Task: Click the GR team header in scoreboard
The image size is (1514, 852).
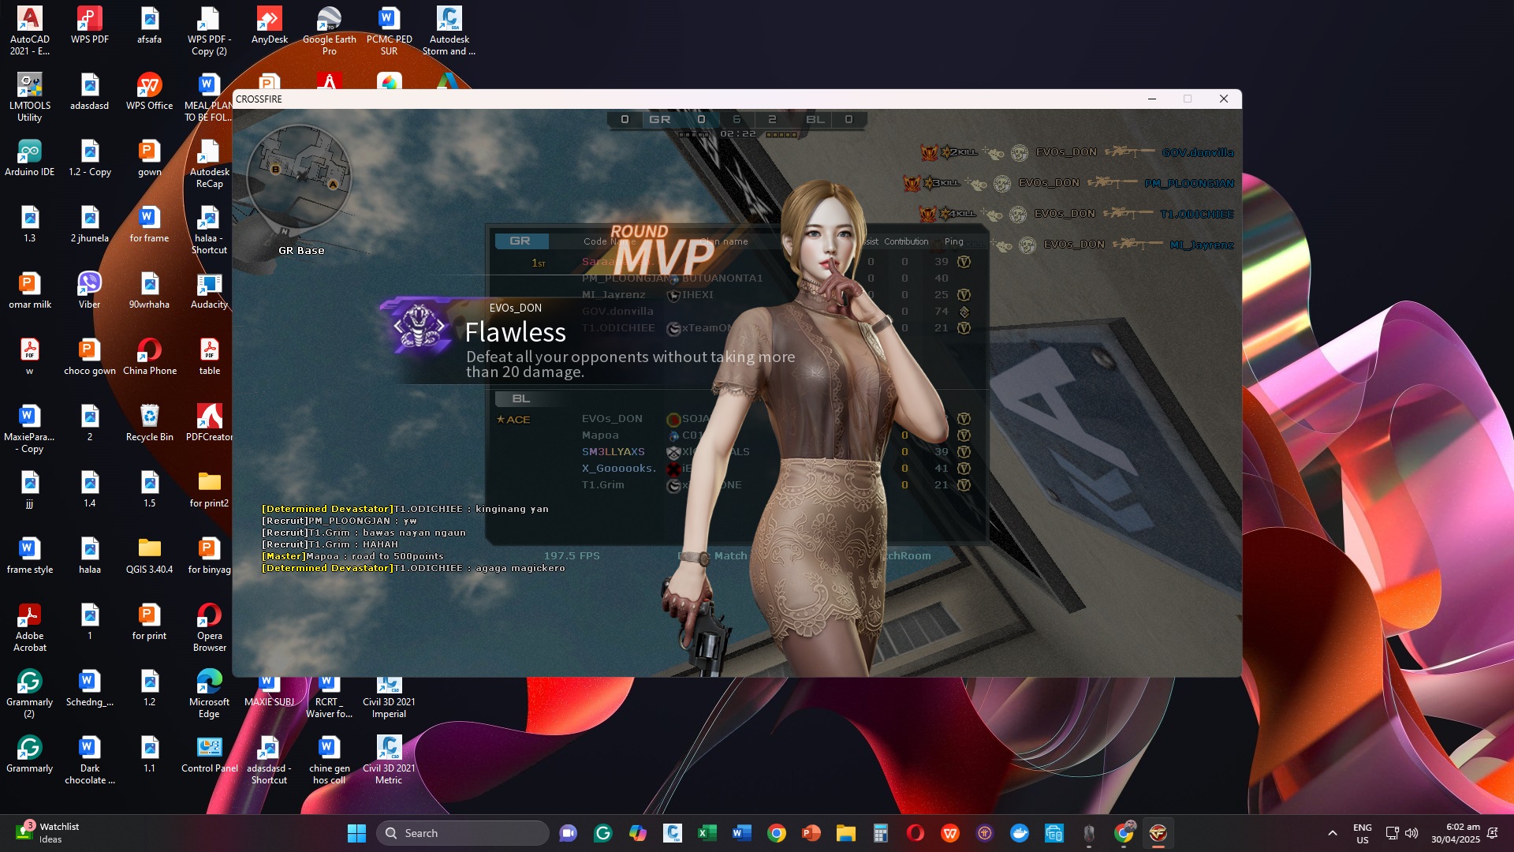Action: tap(520, 241)
